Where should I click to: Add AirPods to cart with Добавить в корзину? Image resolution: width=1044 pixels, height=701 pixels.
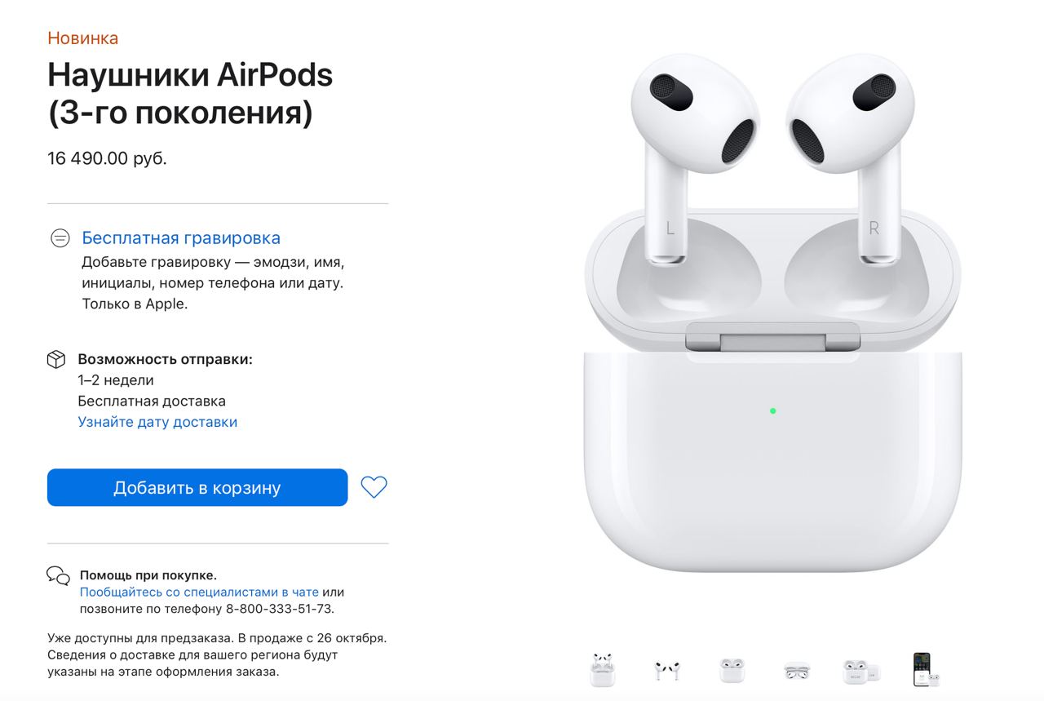tap(197, 487)
